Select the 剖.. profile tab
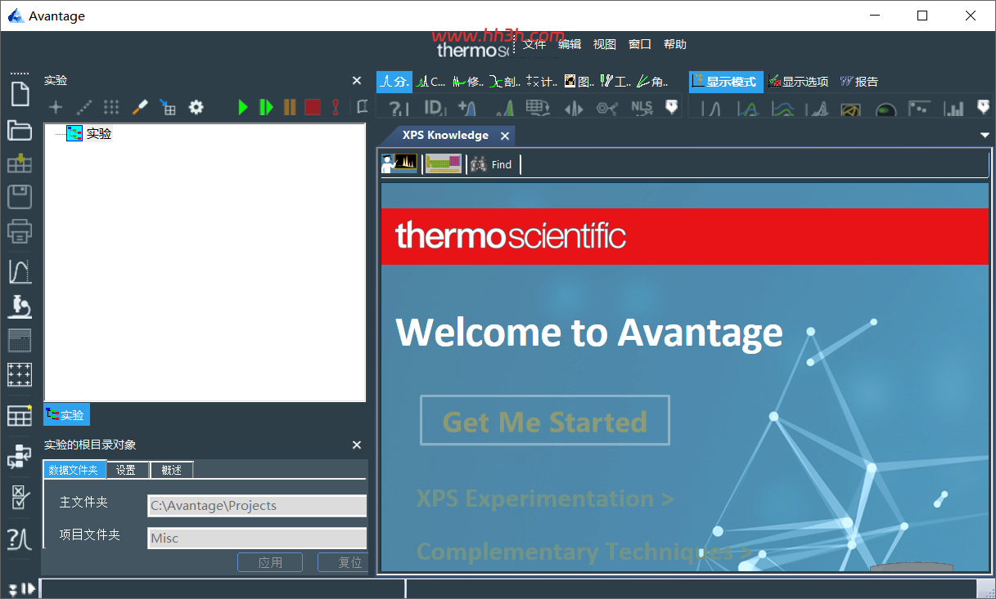The height and width of the screenshot is (599, 996). pos(505,82)
